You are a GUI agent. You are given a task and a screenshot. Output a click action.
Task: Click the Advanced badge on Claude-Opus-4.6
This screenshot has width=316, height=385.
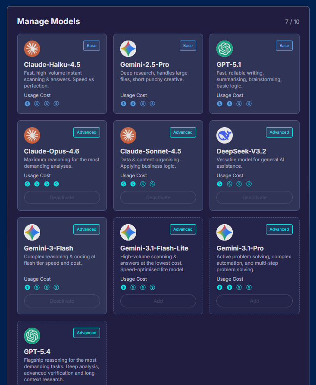click(x=87, y=132)
